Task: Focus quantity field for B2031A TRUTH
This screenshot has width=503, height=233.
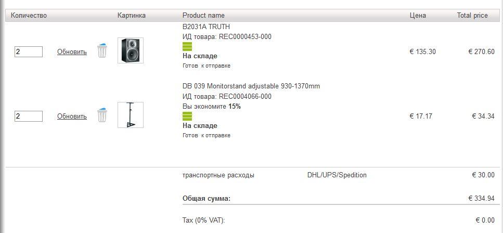Action: coord(29,51)
